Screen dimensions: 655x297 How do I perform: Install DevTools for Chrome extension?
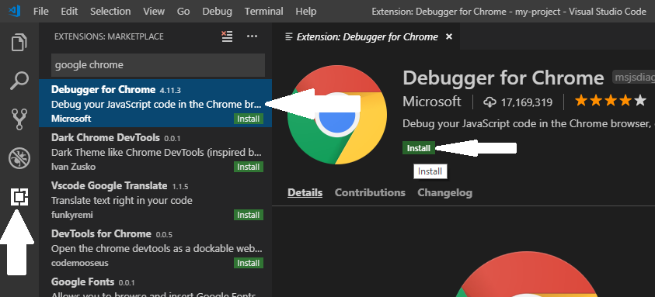[x=249, y=263]
